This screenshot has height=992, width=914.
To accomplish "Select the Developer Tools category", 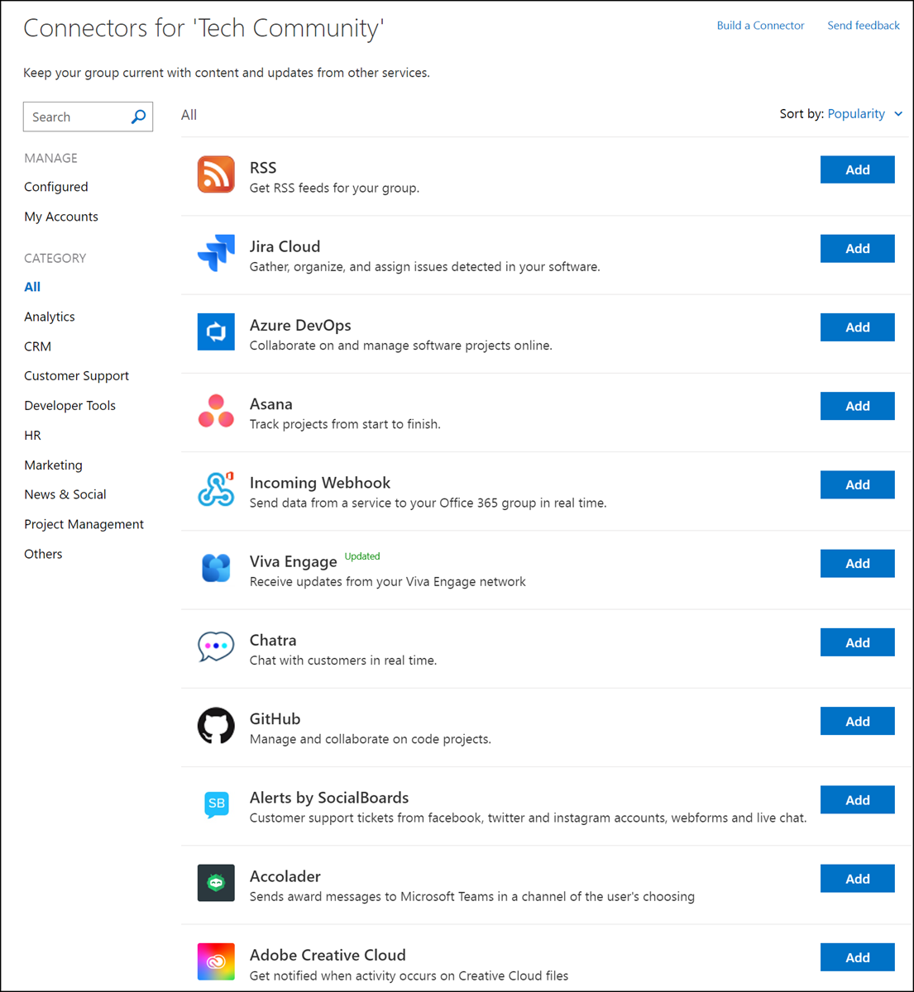I will [69, 405].
